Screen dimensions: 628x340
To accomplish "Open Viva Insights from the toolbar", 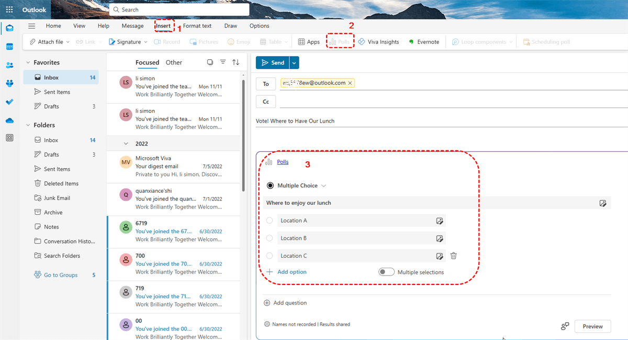I will (378, 42).
